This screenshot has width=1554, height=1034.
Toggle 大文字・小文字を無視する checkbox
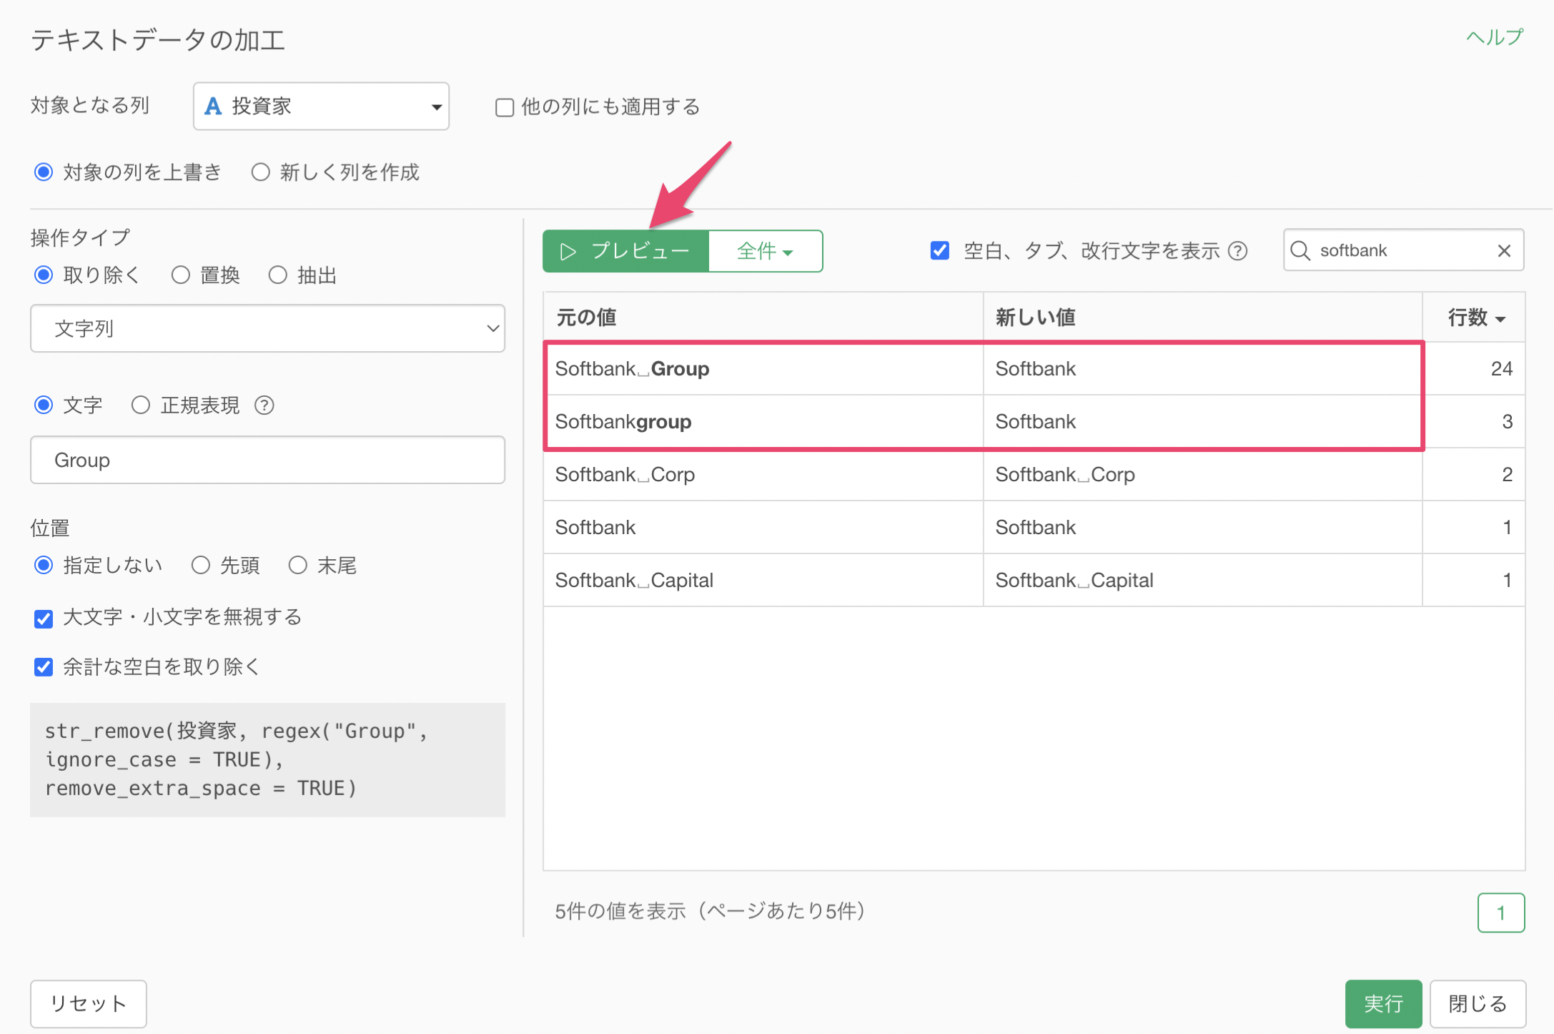point(44,619)
